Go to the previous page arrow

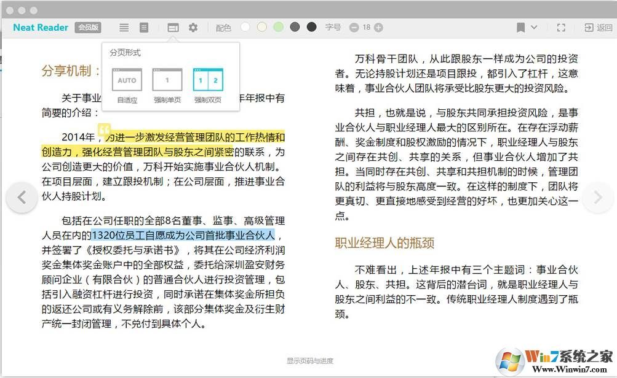[22, 198]
